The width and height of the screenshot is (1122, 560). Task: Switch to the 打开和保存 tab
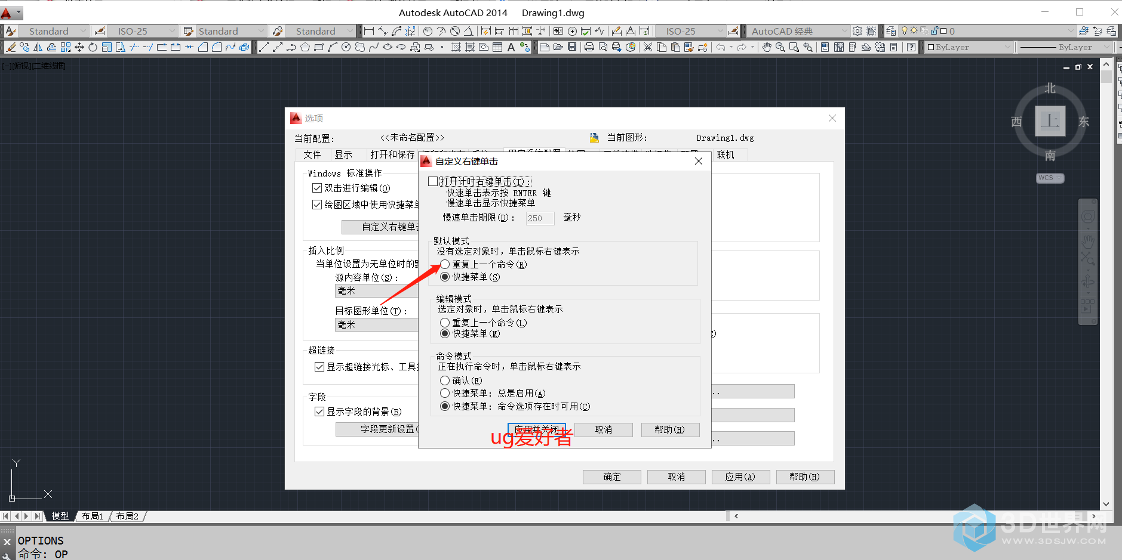pos(392,154)
